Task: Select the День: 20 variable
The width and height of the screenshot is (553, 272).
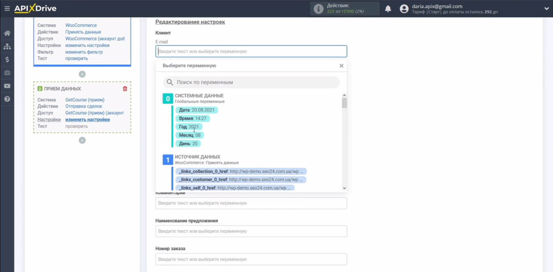Action: [188, 143]
